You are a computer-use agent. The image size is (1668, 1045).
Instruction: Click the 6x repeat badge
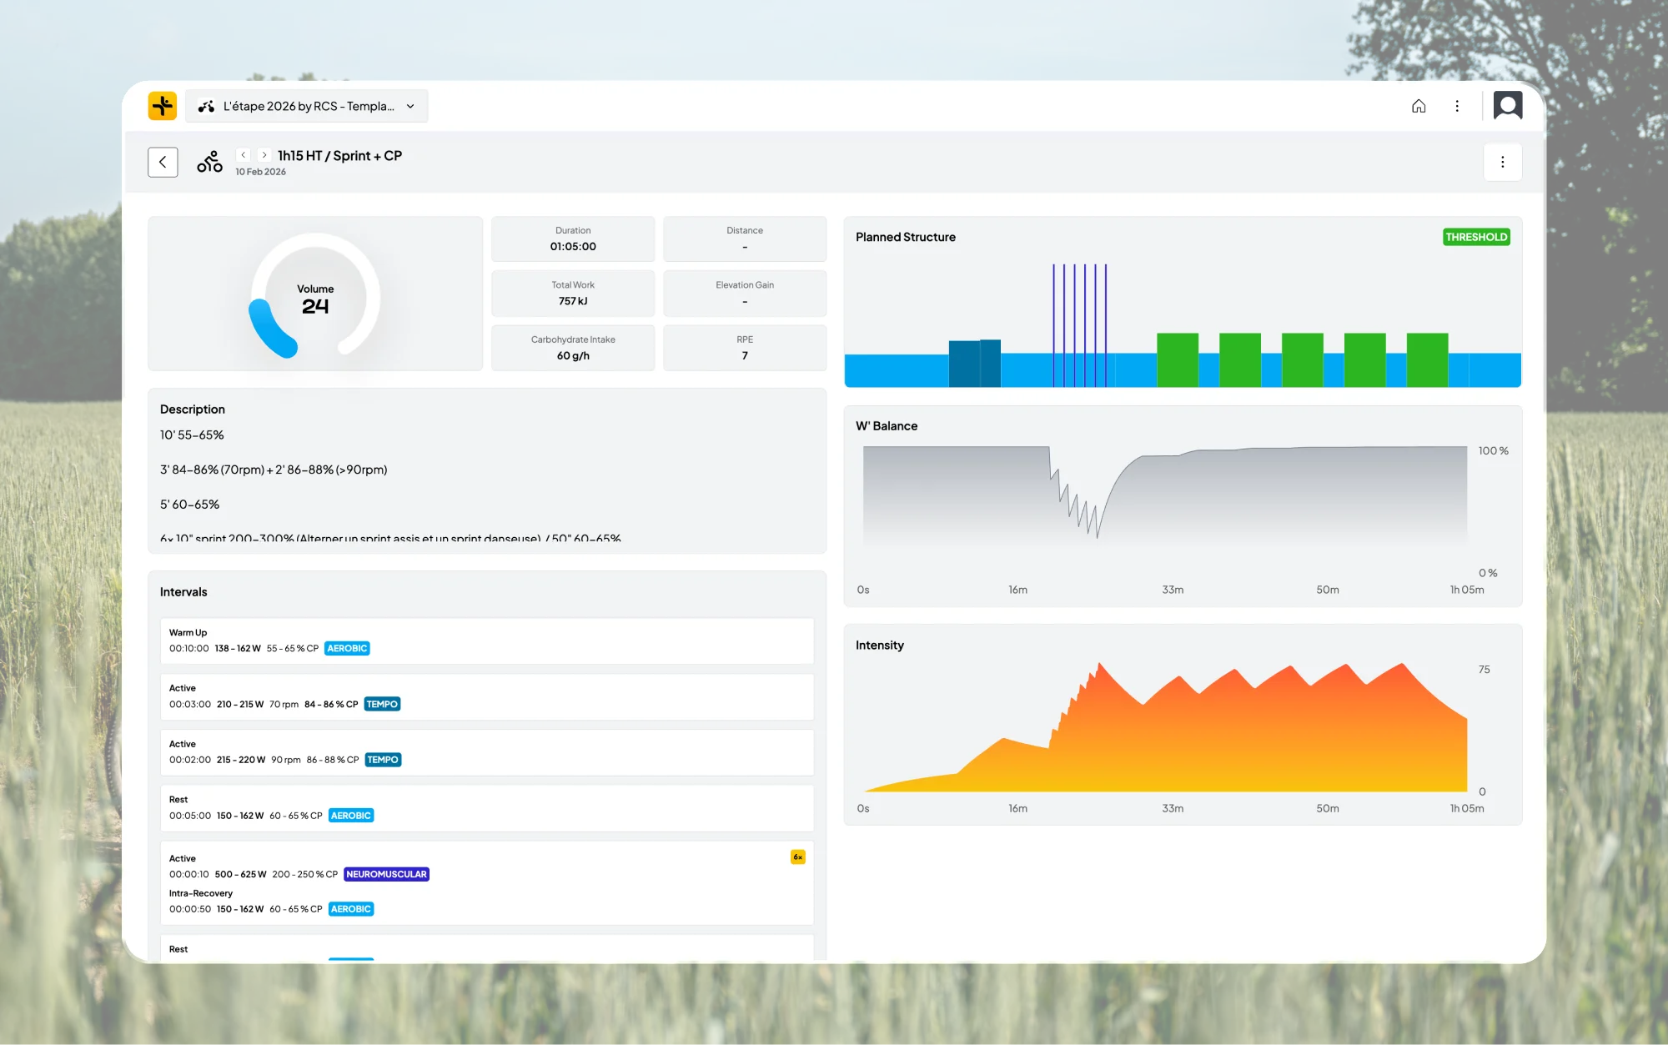[797, 857]
